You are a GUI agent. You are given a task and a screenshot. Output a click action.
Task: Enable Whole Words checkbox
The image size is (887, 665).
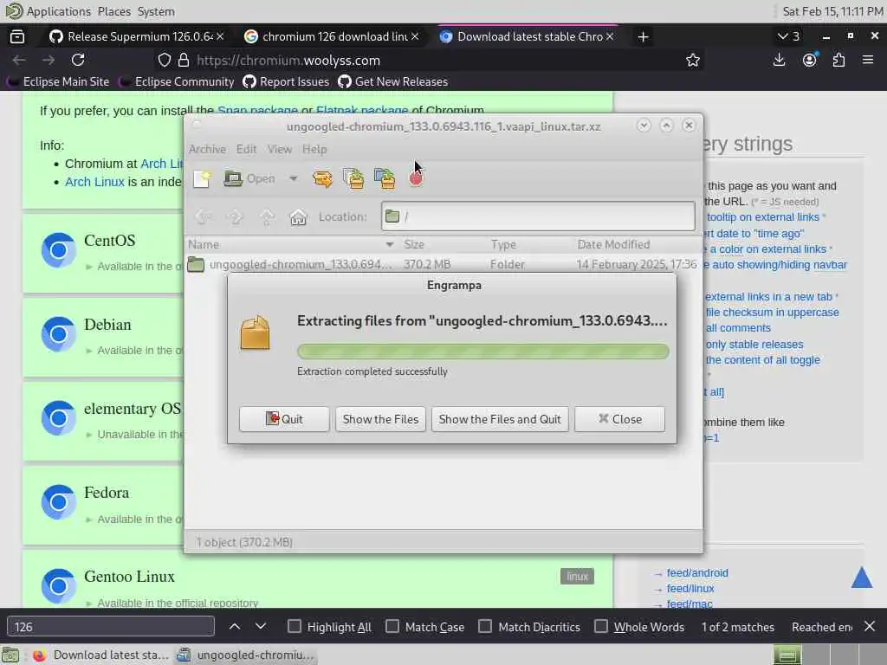tap(601, 626)
